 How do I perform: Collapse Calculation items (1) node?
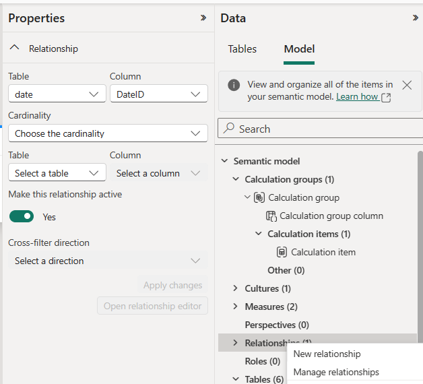259,233
